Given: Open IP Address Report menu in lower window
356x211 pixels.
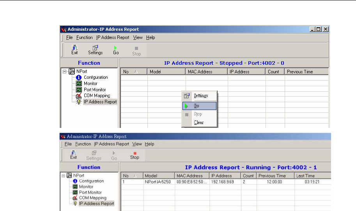Looking at the screenshot, I should [x=112, y=144].
